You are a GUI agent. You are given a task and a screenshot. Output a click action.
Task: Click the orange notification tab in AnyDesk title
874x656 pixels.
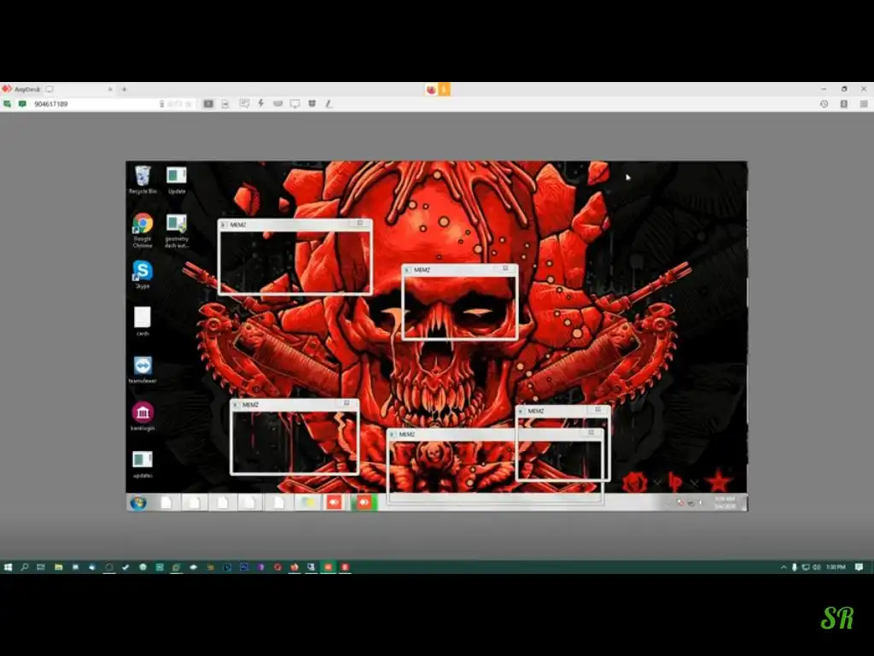click(x=444, y=89)
